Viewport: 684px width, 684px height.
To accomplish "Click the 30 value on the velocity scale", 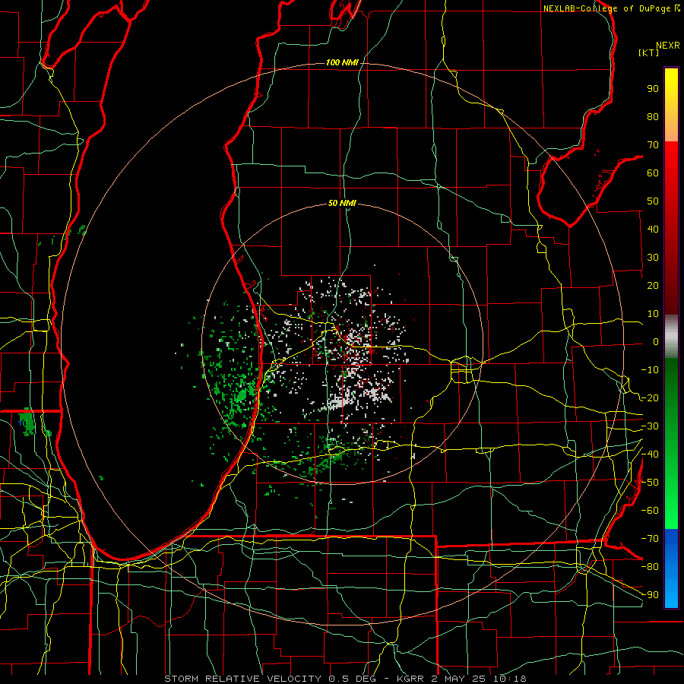I will click(x=653, y=258).
